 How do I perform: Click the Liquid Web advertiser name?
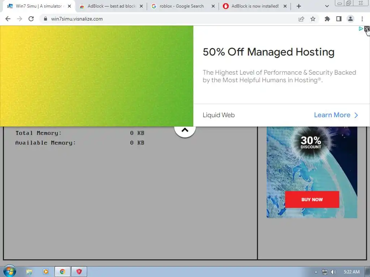[219, 115]
